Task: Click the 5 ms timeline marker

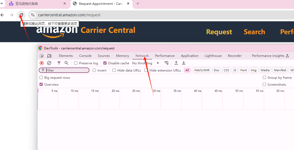Action: tap(54, 91)
